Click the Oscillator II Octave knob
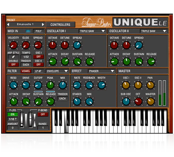The height and width of the screenshot is (157, 174). click(x=114, y=45)
